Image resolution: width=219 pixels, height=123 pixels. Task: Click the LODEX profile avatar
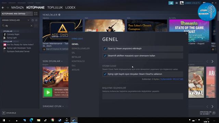click(182, 3)
